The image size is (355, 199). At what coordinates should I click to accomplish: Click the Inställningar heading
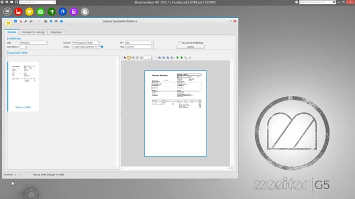click(14, 39)
